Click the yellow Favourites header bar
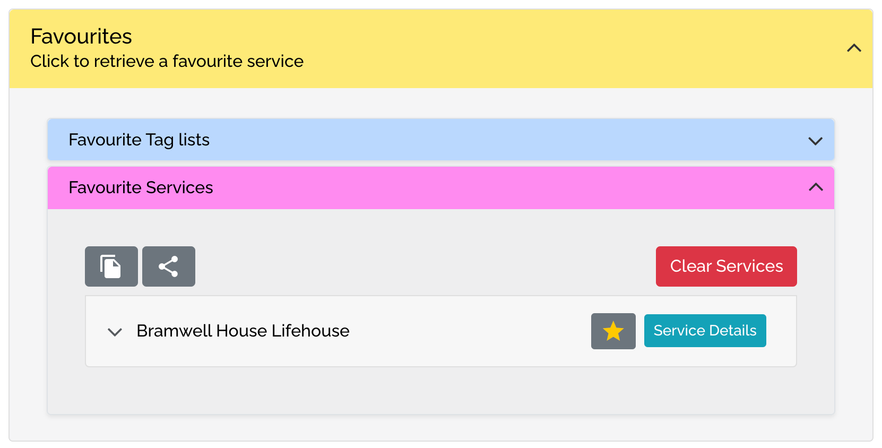The width and height of the screenshot is (882, 448). [441, 48]
